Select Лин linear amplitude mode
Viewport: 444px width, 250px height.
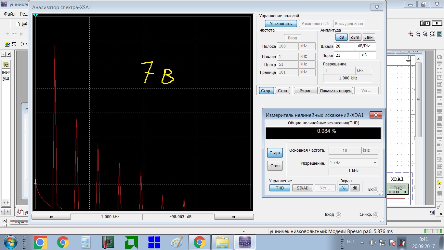click(369, 37)
